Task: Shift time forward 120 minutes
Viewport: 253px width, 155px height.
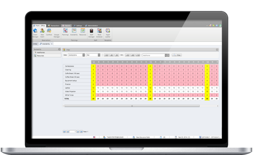Action: (x=138, y=55)
